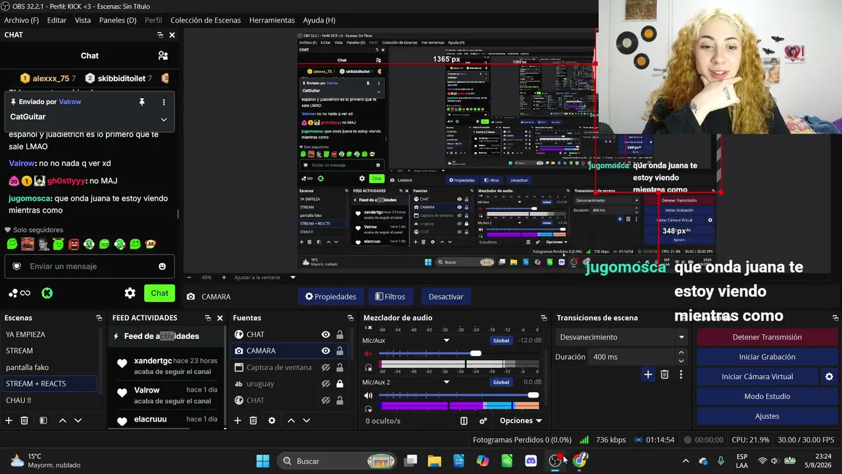Open the Colección de Escenas menu

tap(206, 20)
